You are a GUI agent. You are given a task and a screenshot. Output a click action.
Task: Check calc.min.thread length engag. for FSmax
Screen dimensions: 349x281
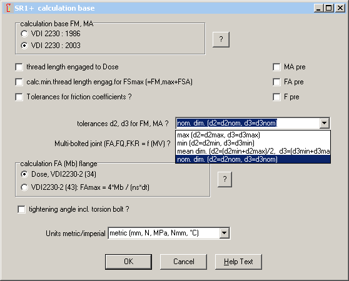(x=19, y=82)
